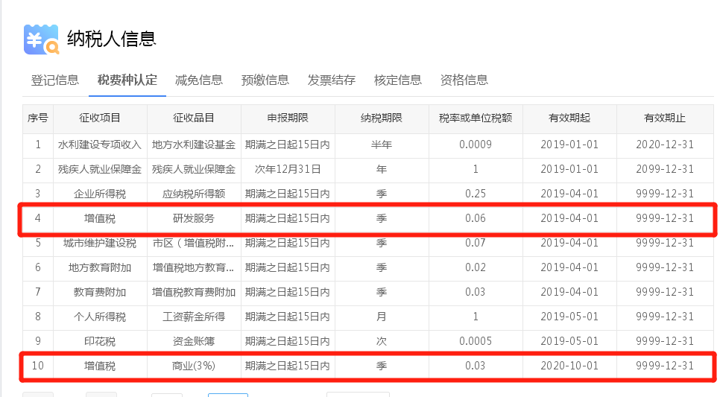Open the 预缴信息 tab
Viewport: 720px width, 397px height.
265,80
